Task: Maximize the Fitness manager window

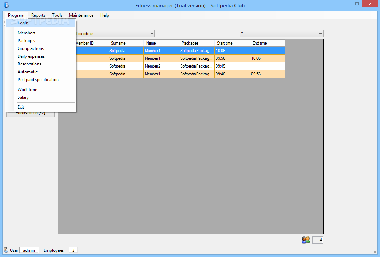Action: coord(357,4)
